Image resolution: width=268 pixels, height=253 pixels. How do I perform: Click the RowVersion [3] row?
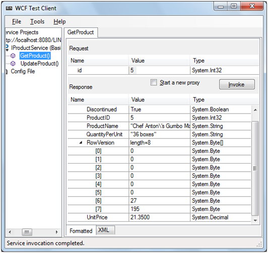point(159,176)
